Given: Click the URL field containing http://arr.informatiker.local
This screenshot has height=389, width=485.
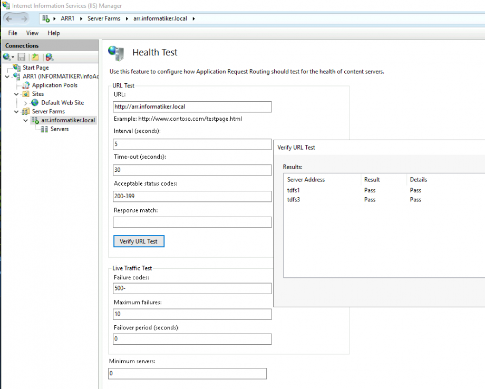Looking at the screenshot, I should point(192,106).
